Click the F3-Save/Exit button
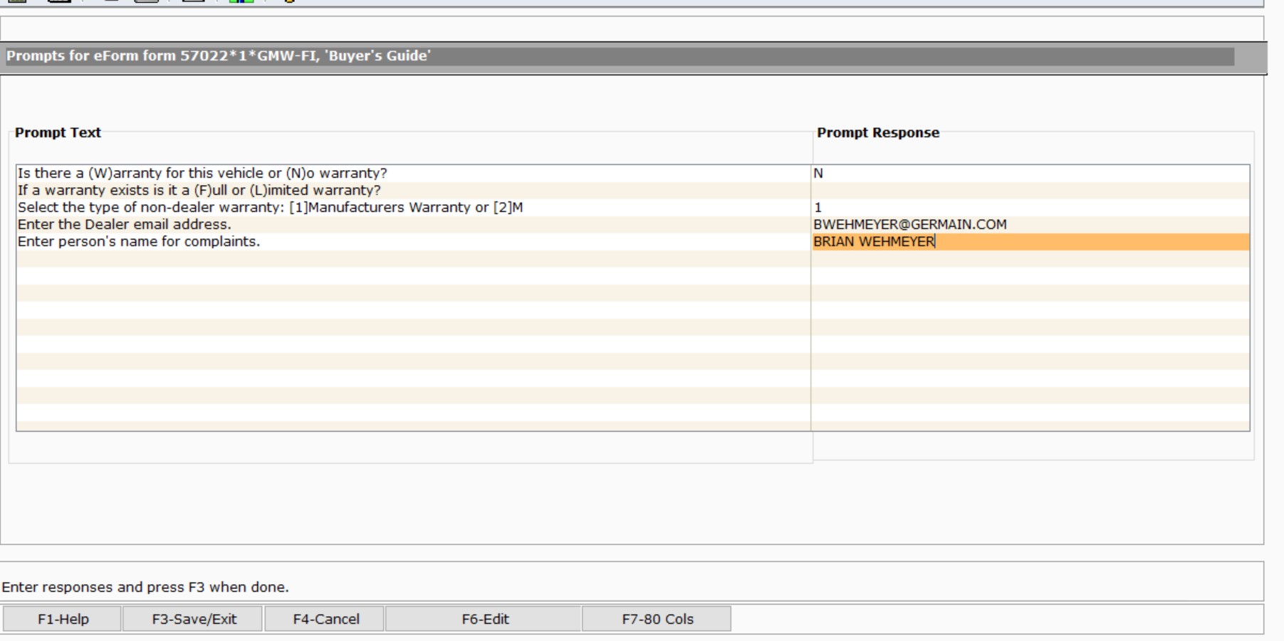Viewport: 1284px width, 641px height. 194,619
